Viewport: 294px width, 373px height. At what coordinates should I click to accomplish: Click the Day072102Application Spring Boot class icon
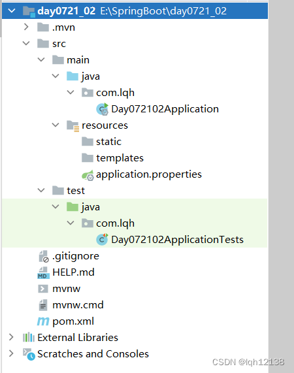coord(103,109)
